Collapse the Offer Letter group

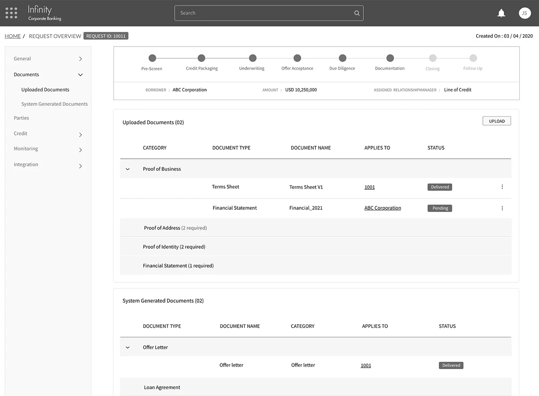point(128,348)
